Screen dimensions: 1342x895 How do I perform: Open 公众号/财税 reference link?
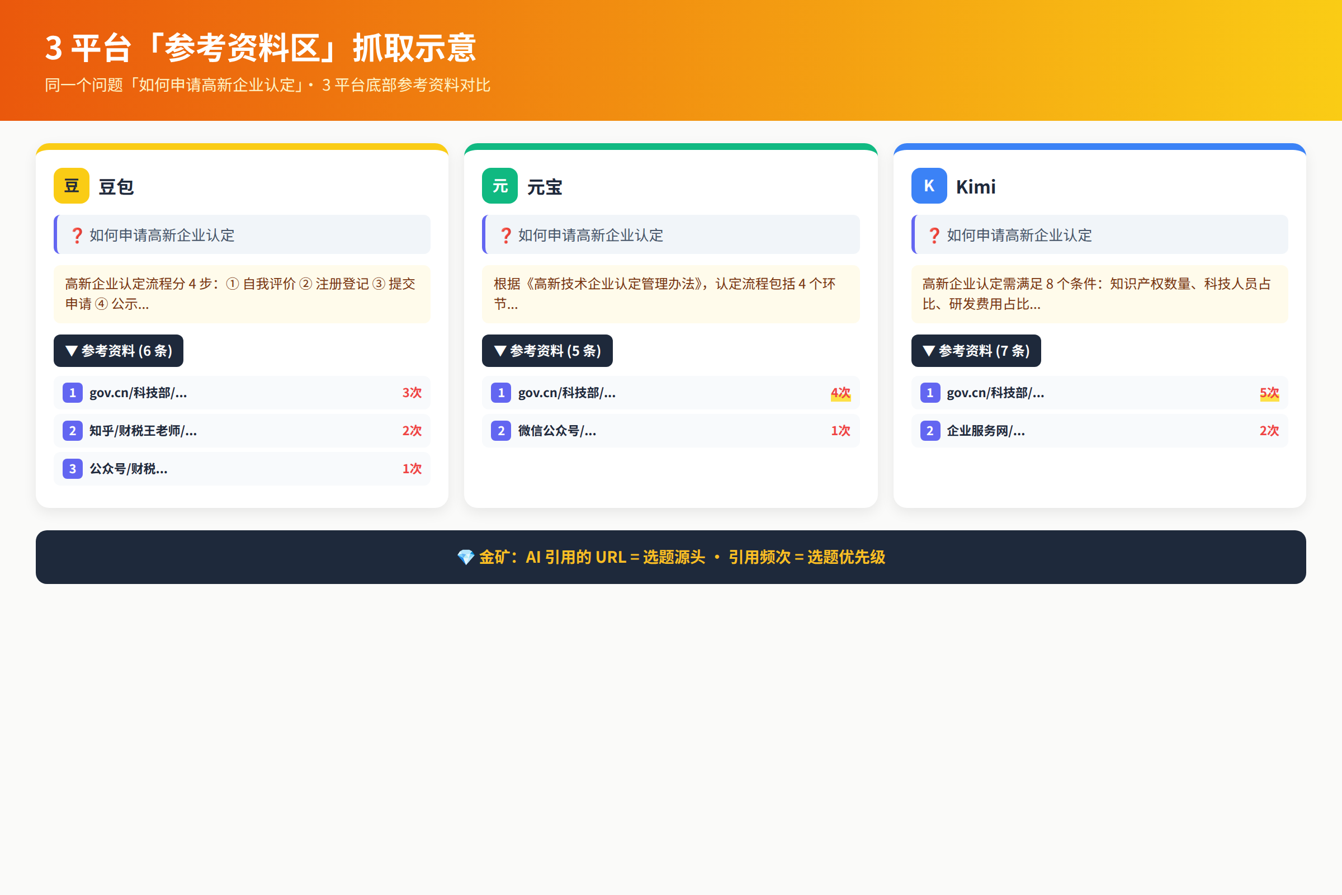tap(129, 469)
